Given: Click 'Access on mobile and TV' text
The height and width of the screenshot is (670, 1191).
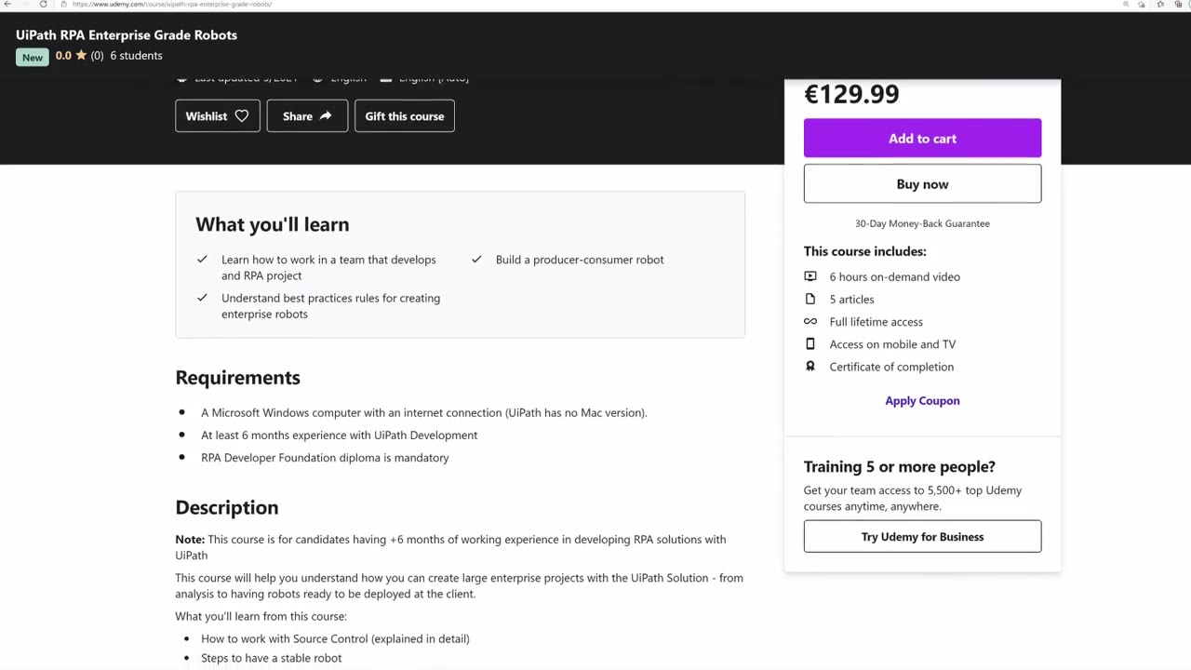Looking at the screenshot, I should click(x=892, y=344).
